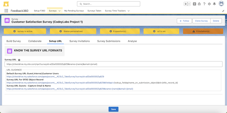The width and height of the screenshot is (227, 113).
Task: Click the Save button
Action: (x=113, y=109)
